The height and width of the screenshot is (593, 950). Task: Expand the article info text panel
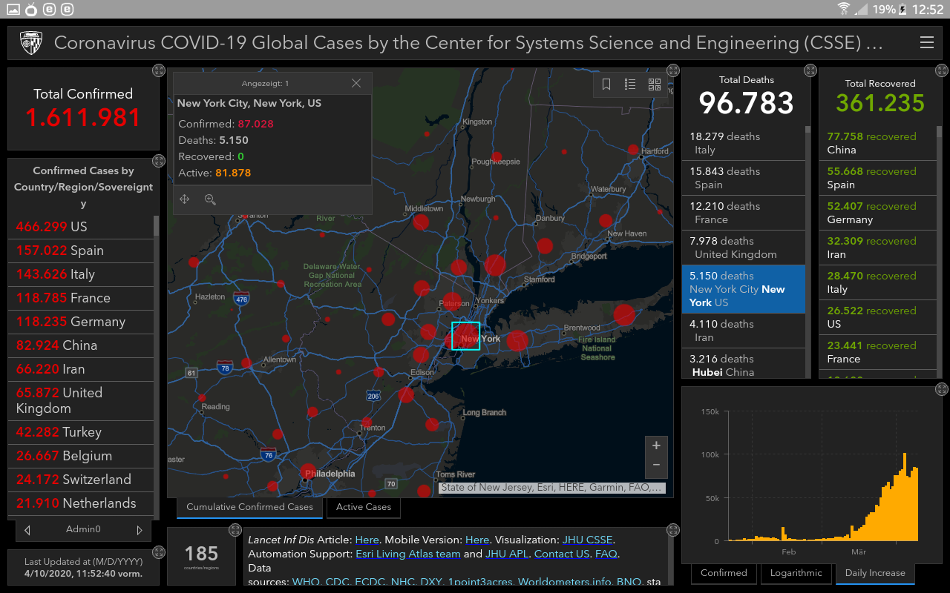click(673, 530)
